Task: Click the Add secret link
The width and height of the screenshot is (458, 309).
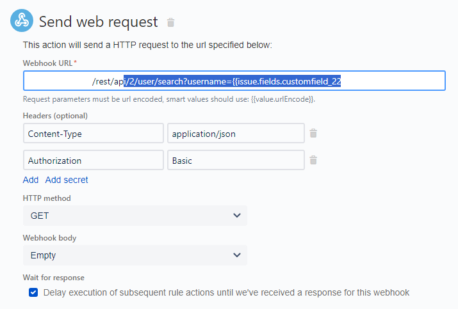Action: coord(67,180)
